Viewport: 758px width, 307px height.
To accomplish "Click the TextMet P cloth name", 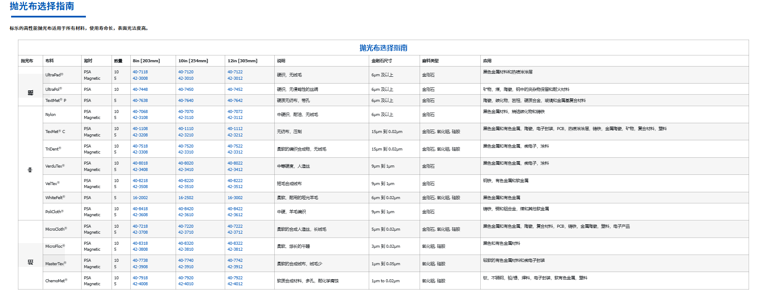I will tap(56, 101).
